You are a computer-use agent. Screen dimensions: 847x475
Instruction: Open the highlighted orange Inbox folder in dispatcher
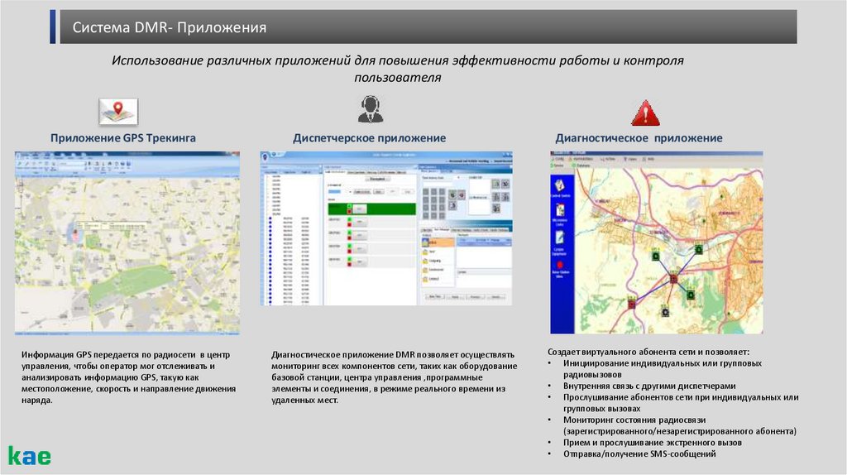coord(438,242)
